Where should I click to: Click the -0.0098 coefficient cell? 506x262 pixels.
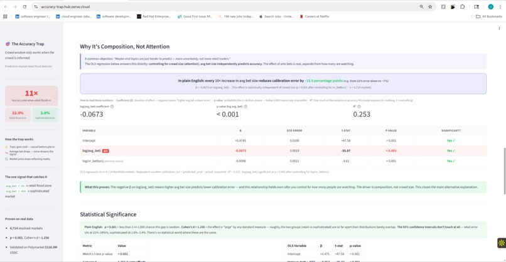point(240,161)
